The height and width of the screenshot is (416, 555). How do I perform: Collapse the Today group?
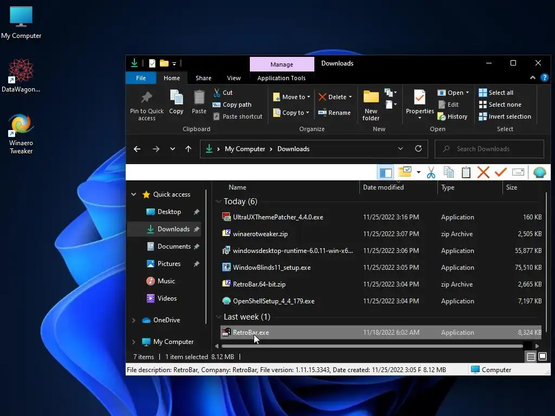218,201
